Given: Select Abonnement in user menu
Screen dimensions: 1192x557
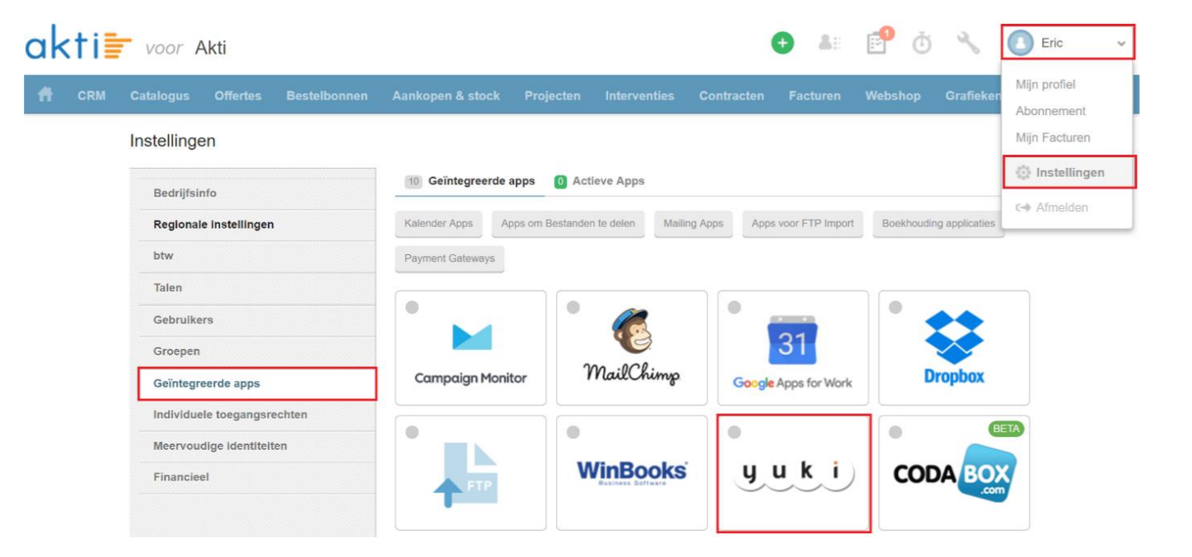Looking at the screenshot, I should tap(1050, 111).
